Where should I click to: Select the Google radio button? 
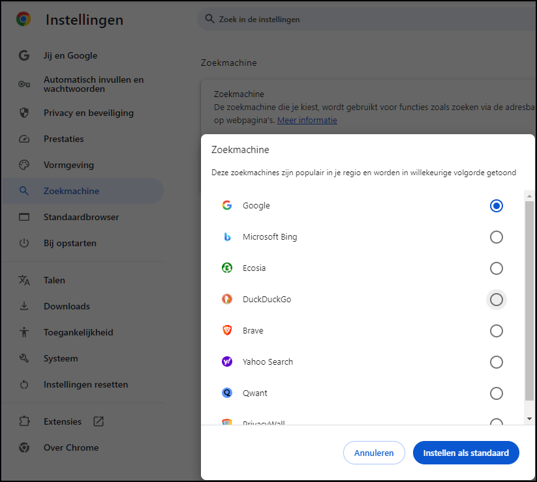pyautogui.click(x=497, y=206)
